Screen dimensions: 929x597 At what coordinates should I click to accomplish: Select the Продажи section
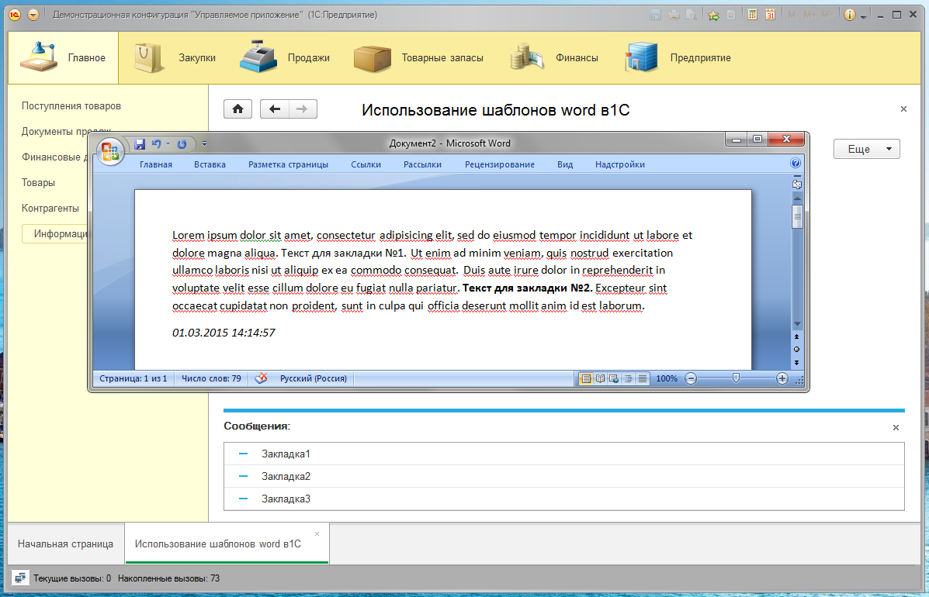(x=286, y=57)
